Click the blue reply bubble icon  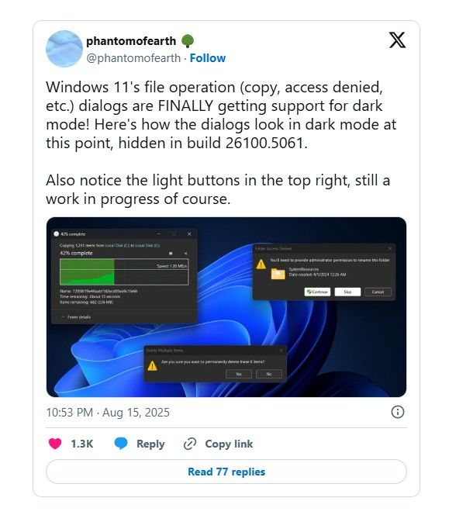click(x=121, y=444)
